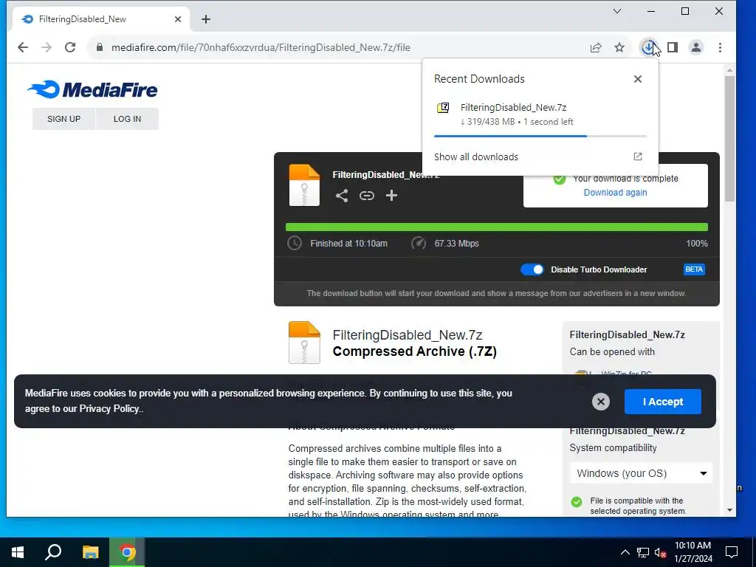Image resolution: width=756 pixels, height=567 pixels.
Task: Click the Chrome downloads toolbar icon
Action: click(x=648, y=47)
